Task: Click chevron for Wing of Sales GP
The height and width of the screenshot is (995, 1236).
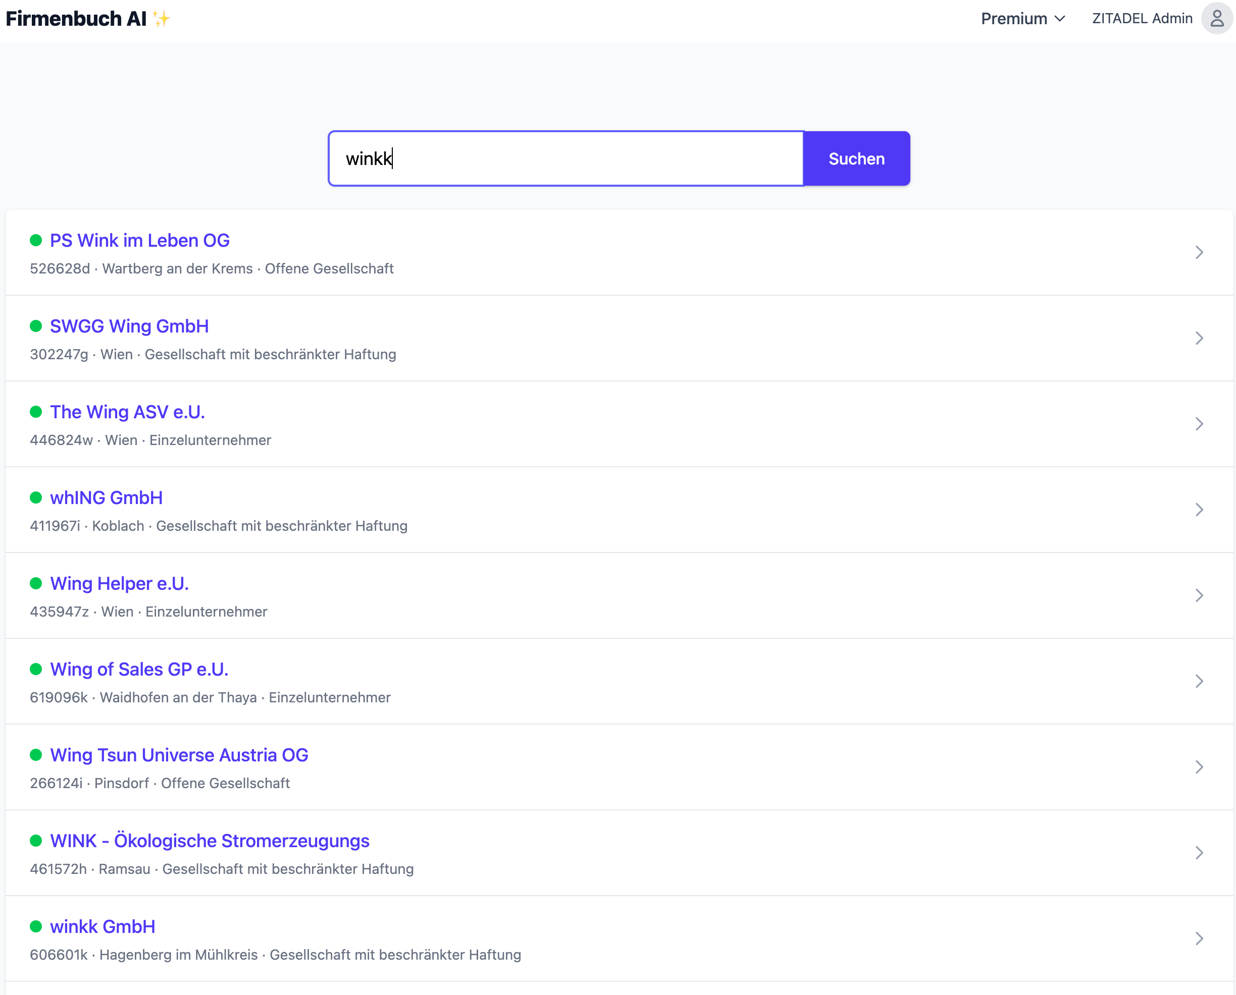Action: [x=1199, y=682]
